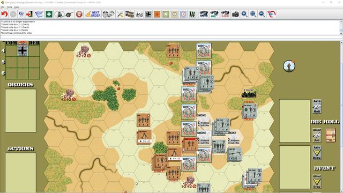Open the Help menu

(x=17, y=7)
